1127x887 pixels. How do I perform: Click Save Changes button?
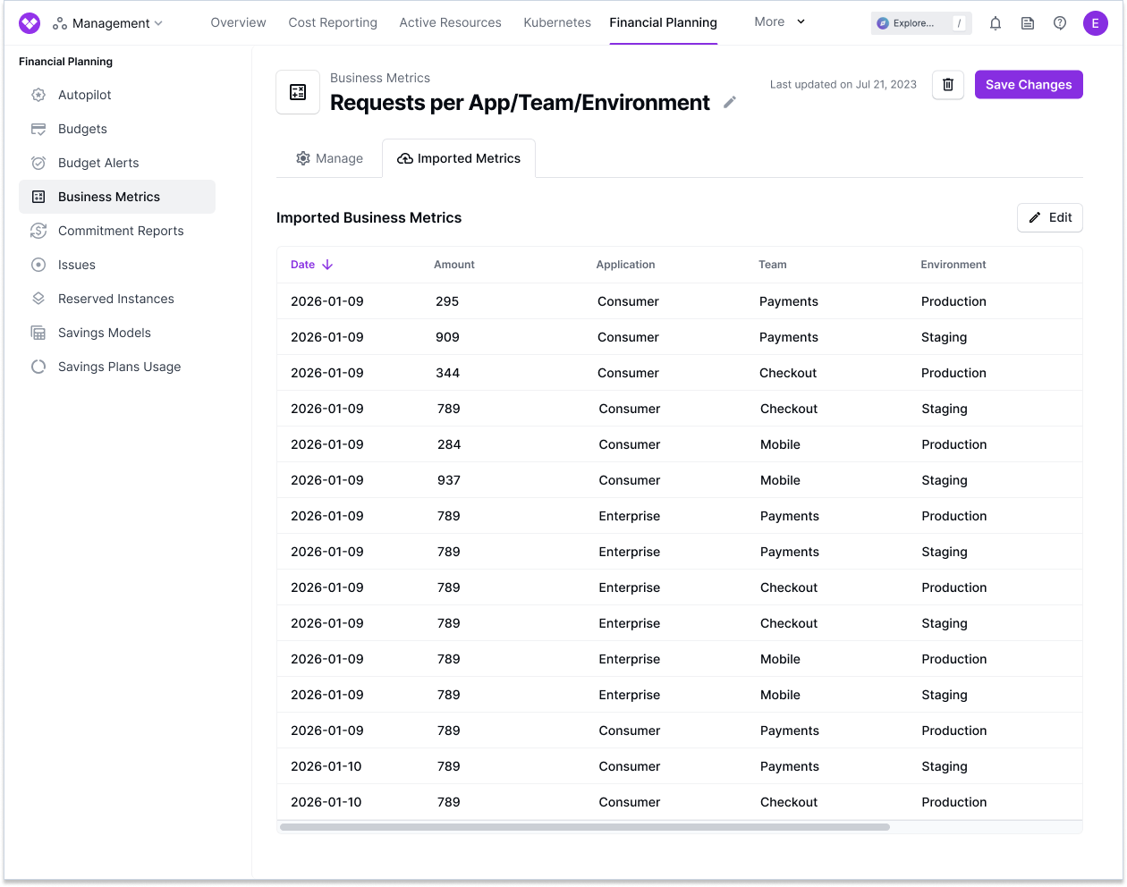point(1029,85)
